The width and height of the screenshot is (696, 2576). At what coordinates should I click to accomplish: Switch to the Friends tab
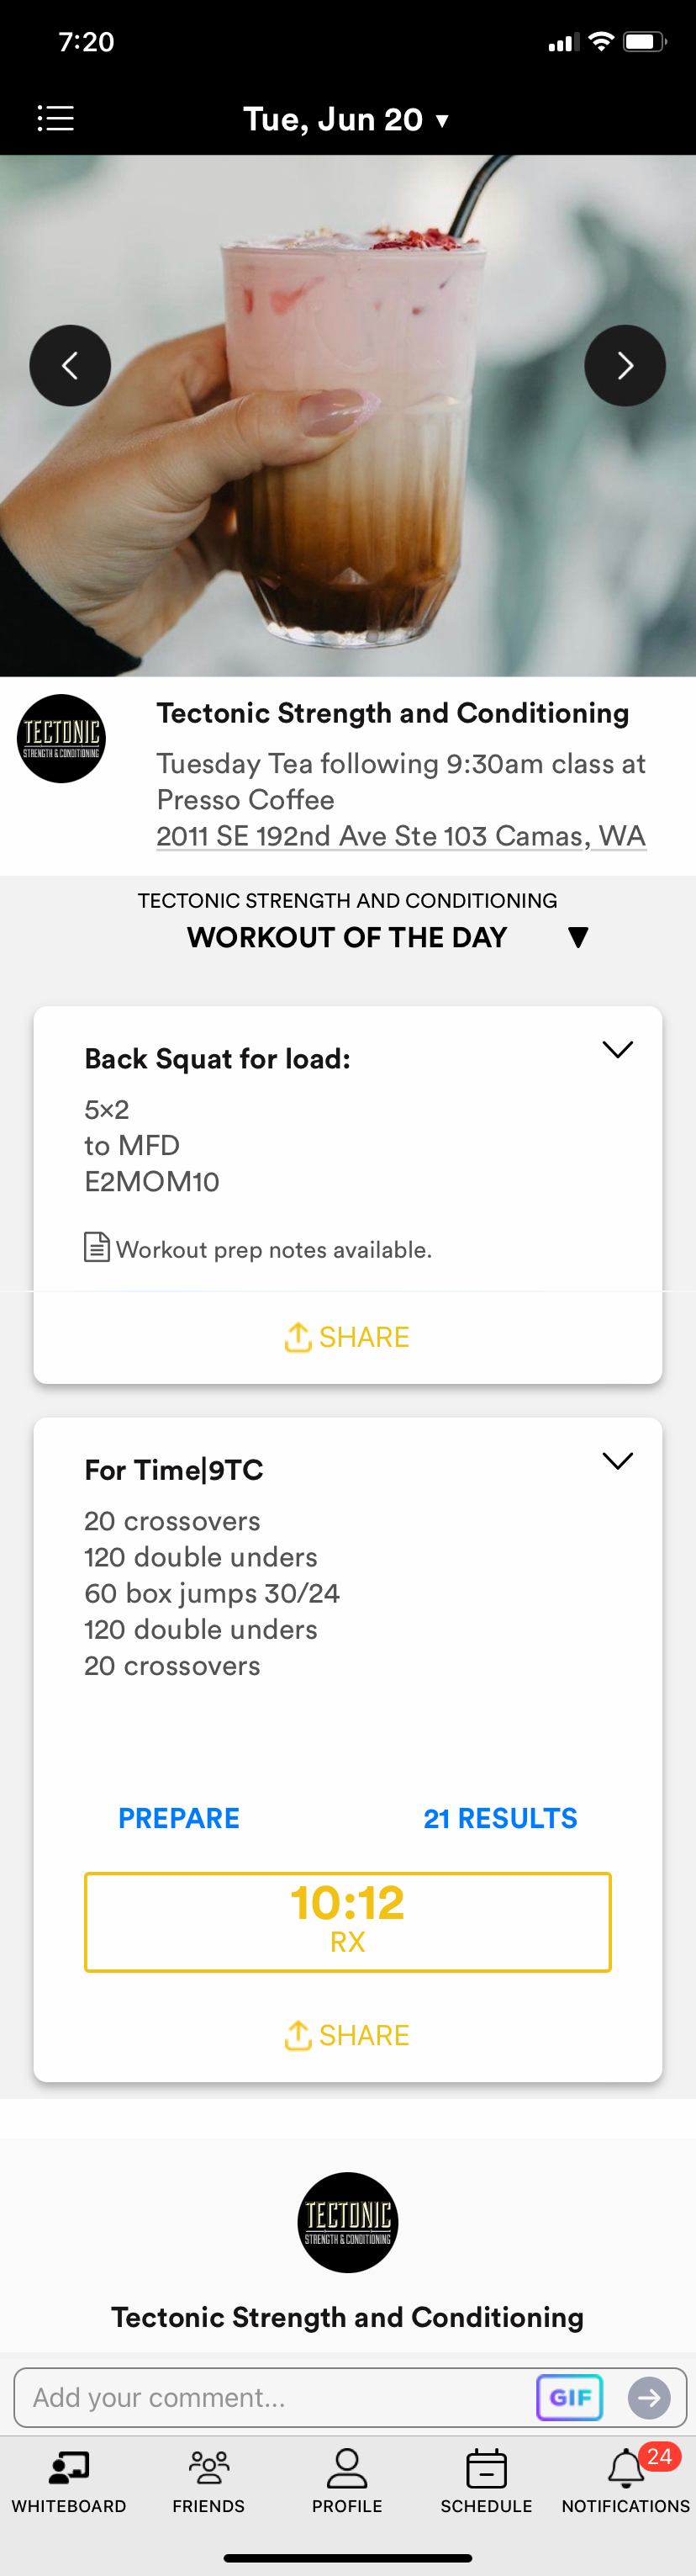point(208,2480)
